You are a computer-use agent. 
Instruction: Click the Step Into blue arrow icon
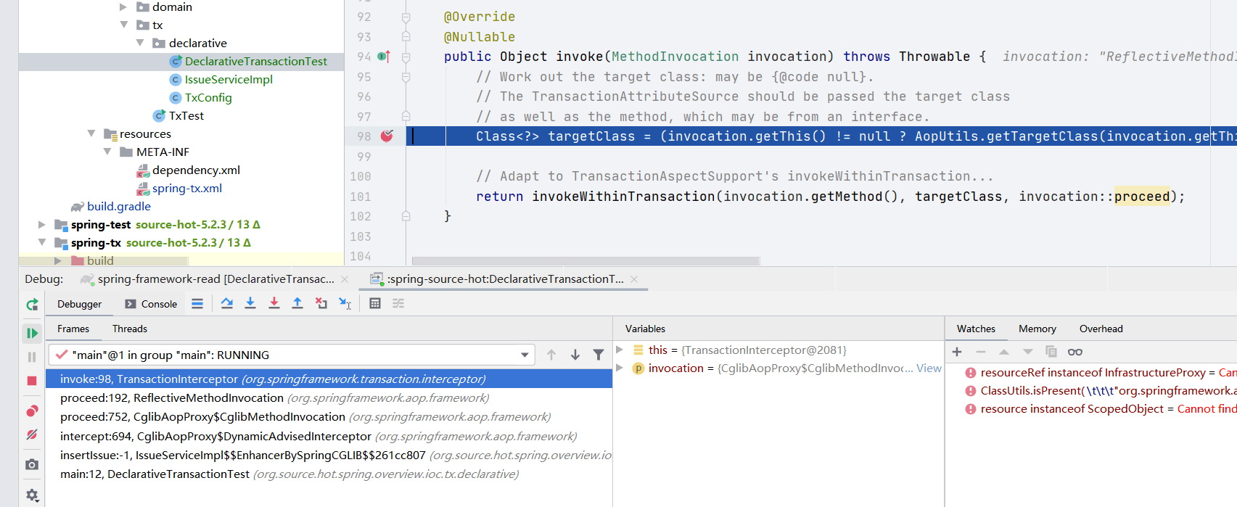pos(250,303)
